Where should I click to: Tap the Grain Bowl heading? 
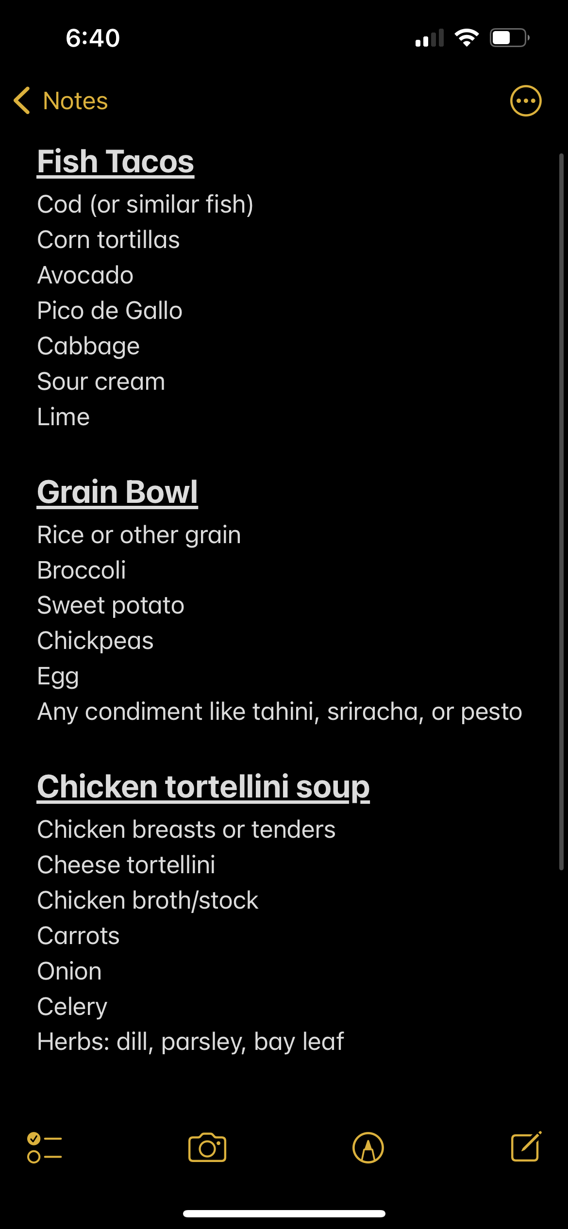pos(117,492)
